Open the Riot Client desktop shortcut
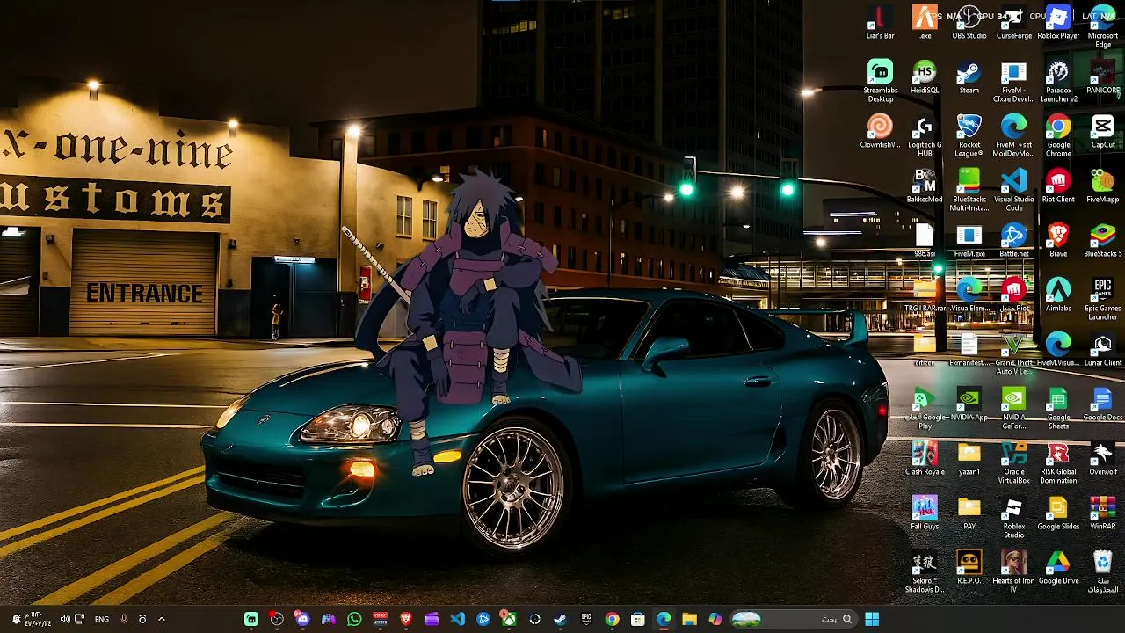The width and height of the screenshot is (1125, 633). coord(1058,186)
